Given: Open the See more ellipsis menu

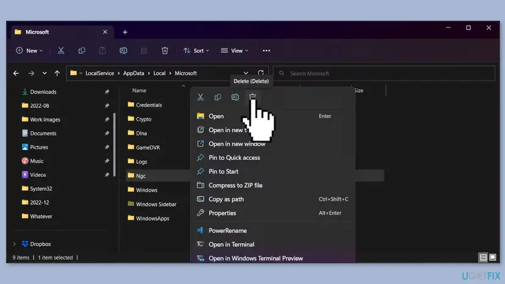Looking at the screenshot, I should click(x=267, y=51).
